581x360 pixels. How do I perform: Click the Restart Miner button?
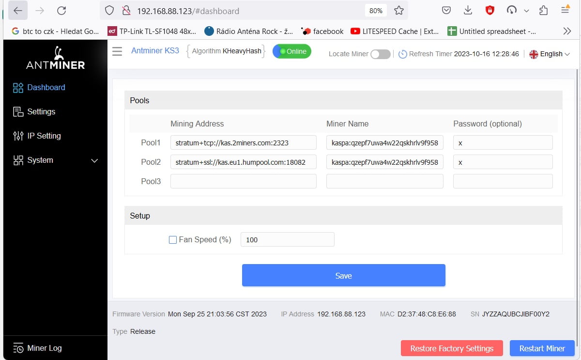point(542,348)
